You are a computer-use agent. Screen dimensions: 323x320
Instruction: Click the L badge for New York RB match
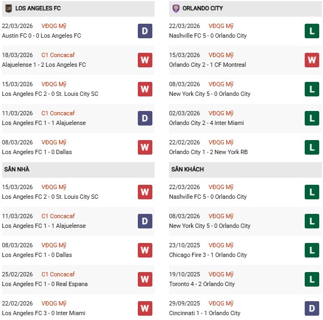tap(312, 147)
